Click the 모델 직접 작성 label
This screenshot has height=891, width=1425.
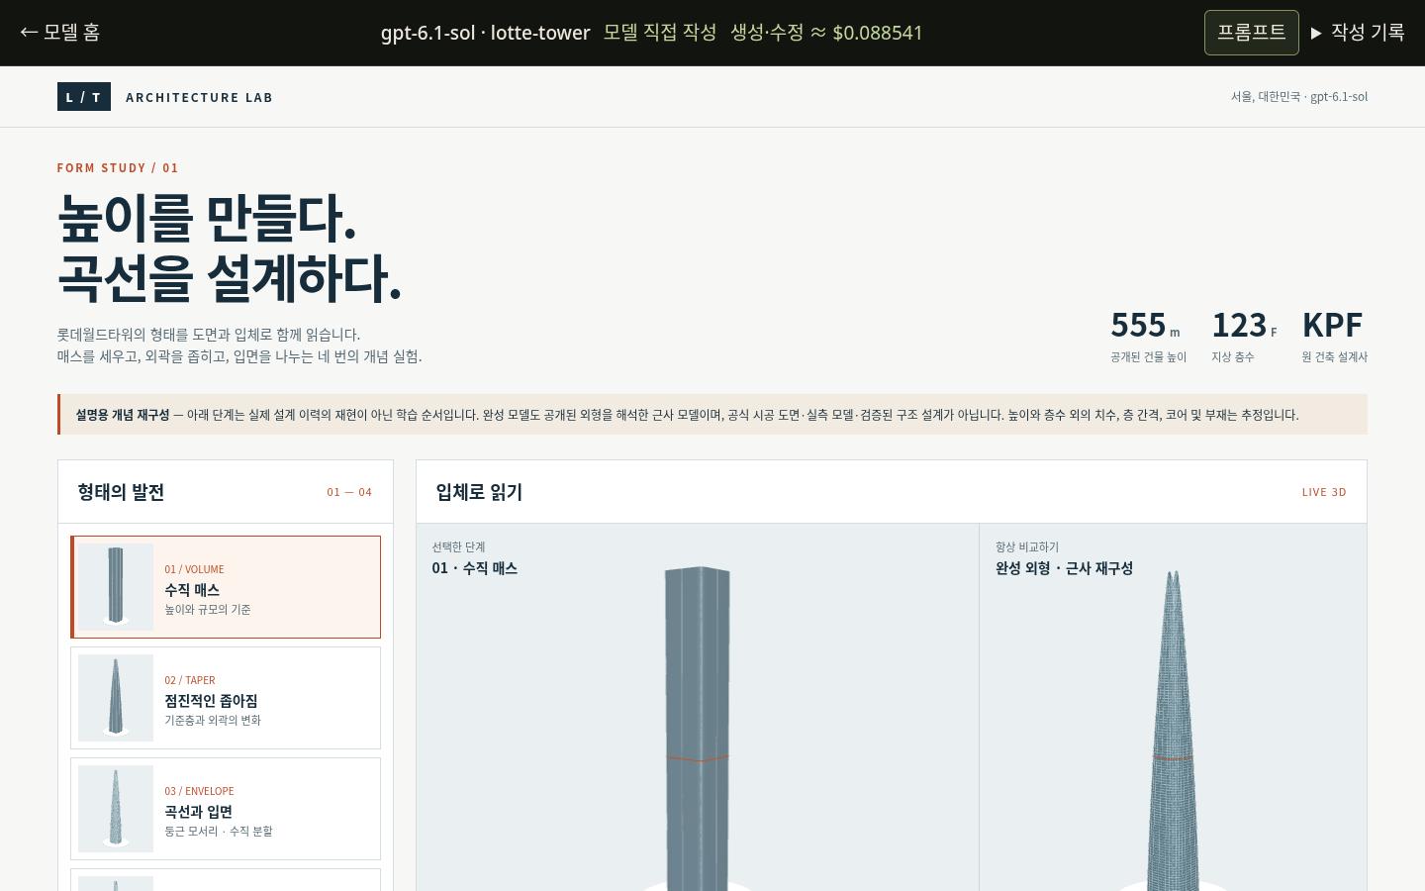[660, 33]
